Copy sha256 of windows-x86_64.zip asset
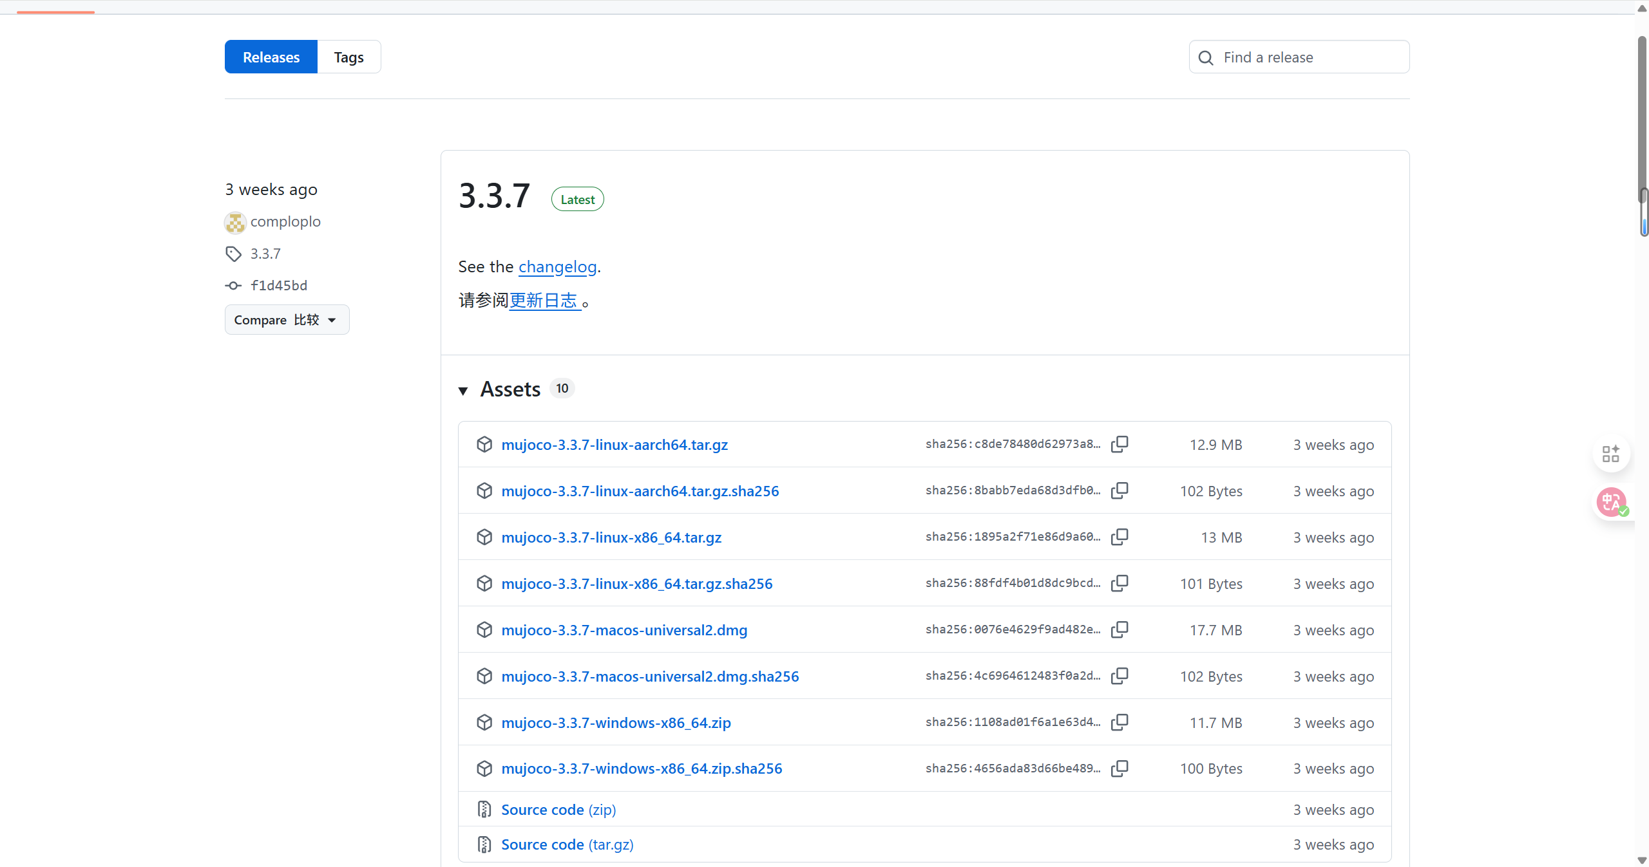 [1120, 722]
